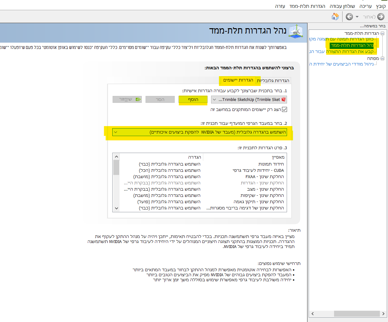Open the עזרה (Help) menu
The height and width of the screenshot is (322, 388).
pos(280,6)
